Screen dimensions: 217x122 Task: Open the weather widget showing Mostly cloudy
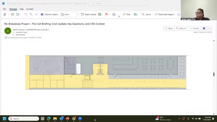tap(163, 119)
